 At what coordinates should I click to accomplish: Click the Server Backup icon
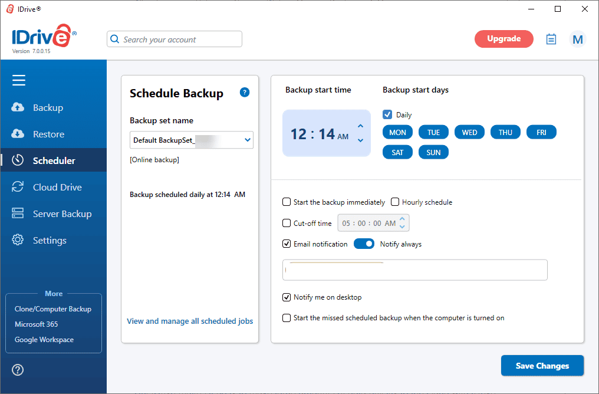tap(18, 214)
